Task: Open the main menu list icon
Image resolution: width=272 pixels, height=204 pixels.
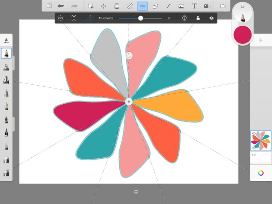Action: pyautogui.click(x=49, y=6)
